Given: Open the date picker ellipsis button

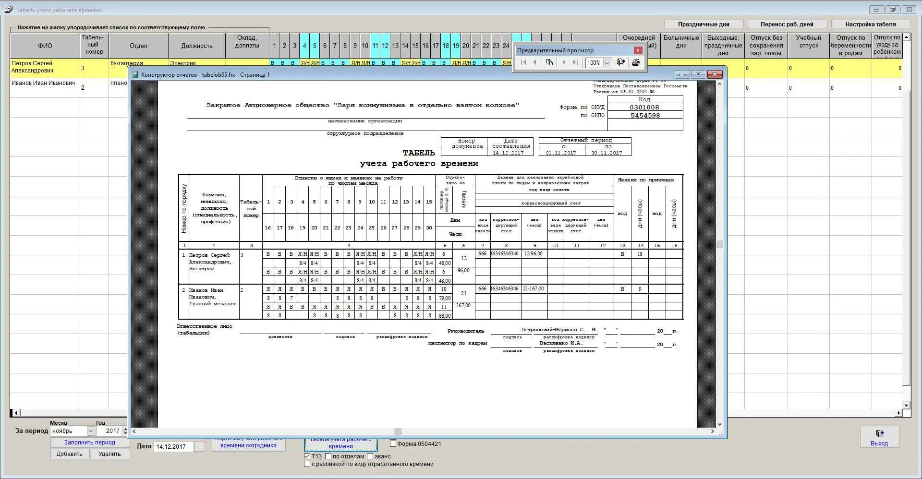Looking at the screenshot, I should (200, 446).
